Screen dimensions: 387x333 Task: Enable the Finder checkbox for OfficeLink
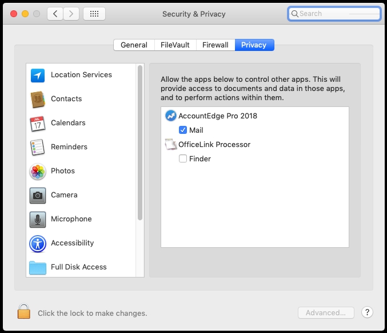coord(183,159)
